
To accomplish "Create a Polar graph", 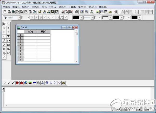I will coord(47,83).
